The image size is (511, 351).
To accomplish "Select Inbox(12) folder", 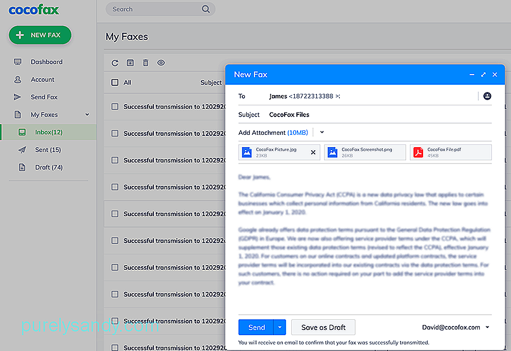I will point(49,132).
